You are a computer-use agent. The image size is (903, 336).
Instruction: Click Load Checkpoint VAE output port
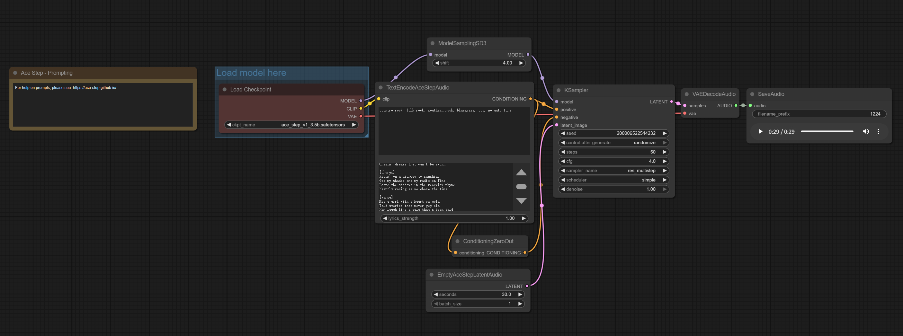pyautogui.click(x=361, y=116)
